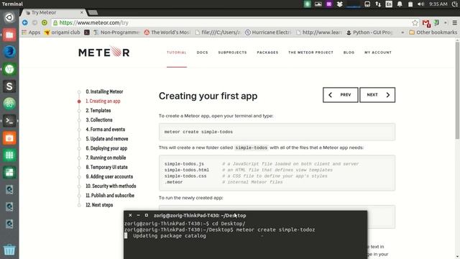Click the terminal window title bar
460x259 pixels.
(245, 215)
